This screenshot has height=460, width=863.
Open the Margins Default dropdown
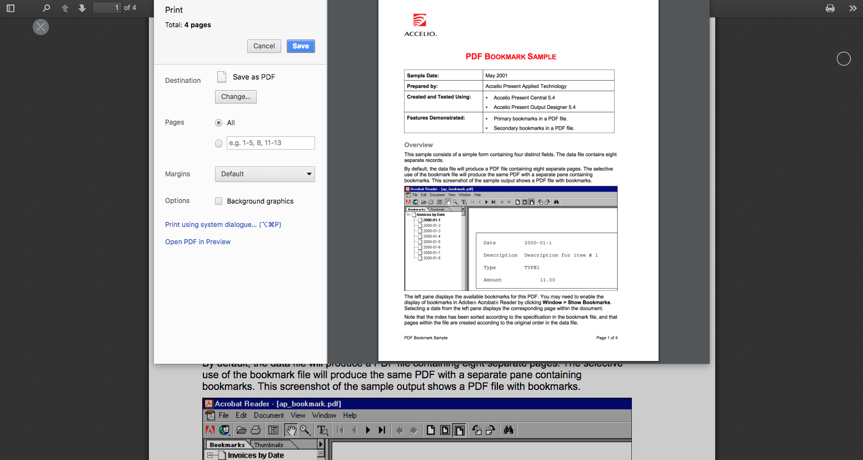[265, 174]
